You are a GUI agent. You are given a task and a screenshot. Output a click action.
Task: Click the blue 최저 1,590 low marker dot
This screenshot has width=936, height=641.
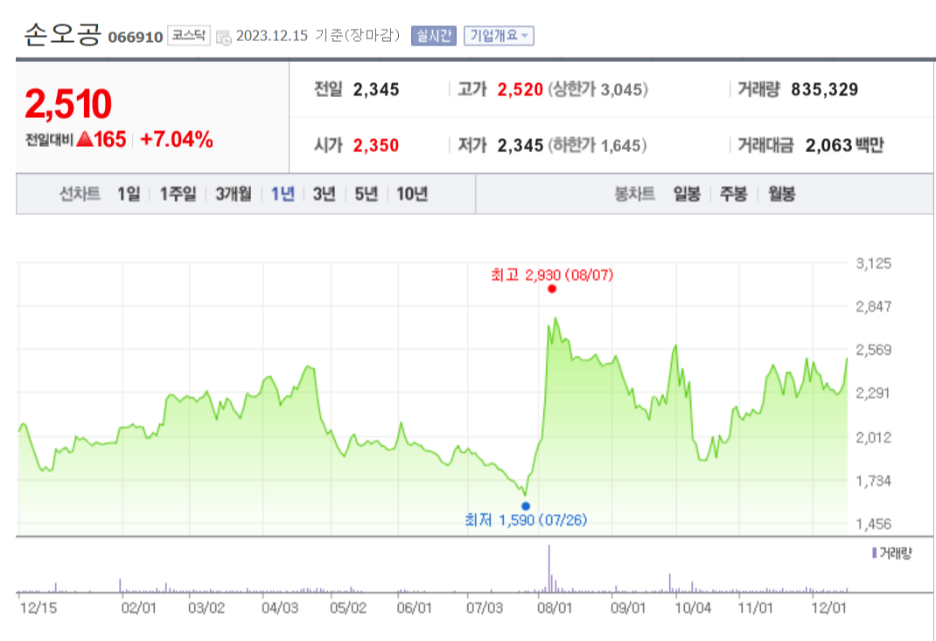(x=526, y=506)
